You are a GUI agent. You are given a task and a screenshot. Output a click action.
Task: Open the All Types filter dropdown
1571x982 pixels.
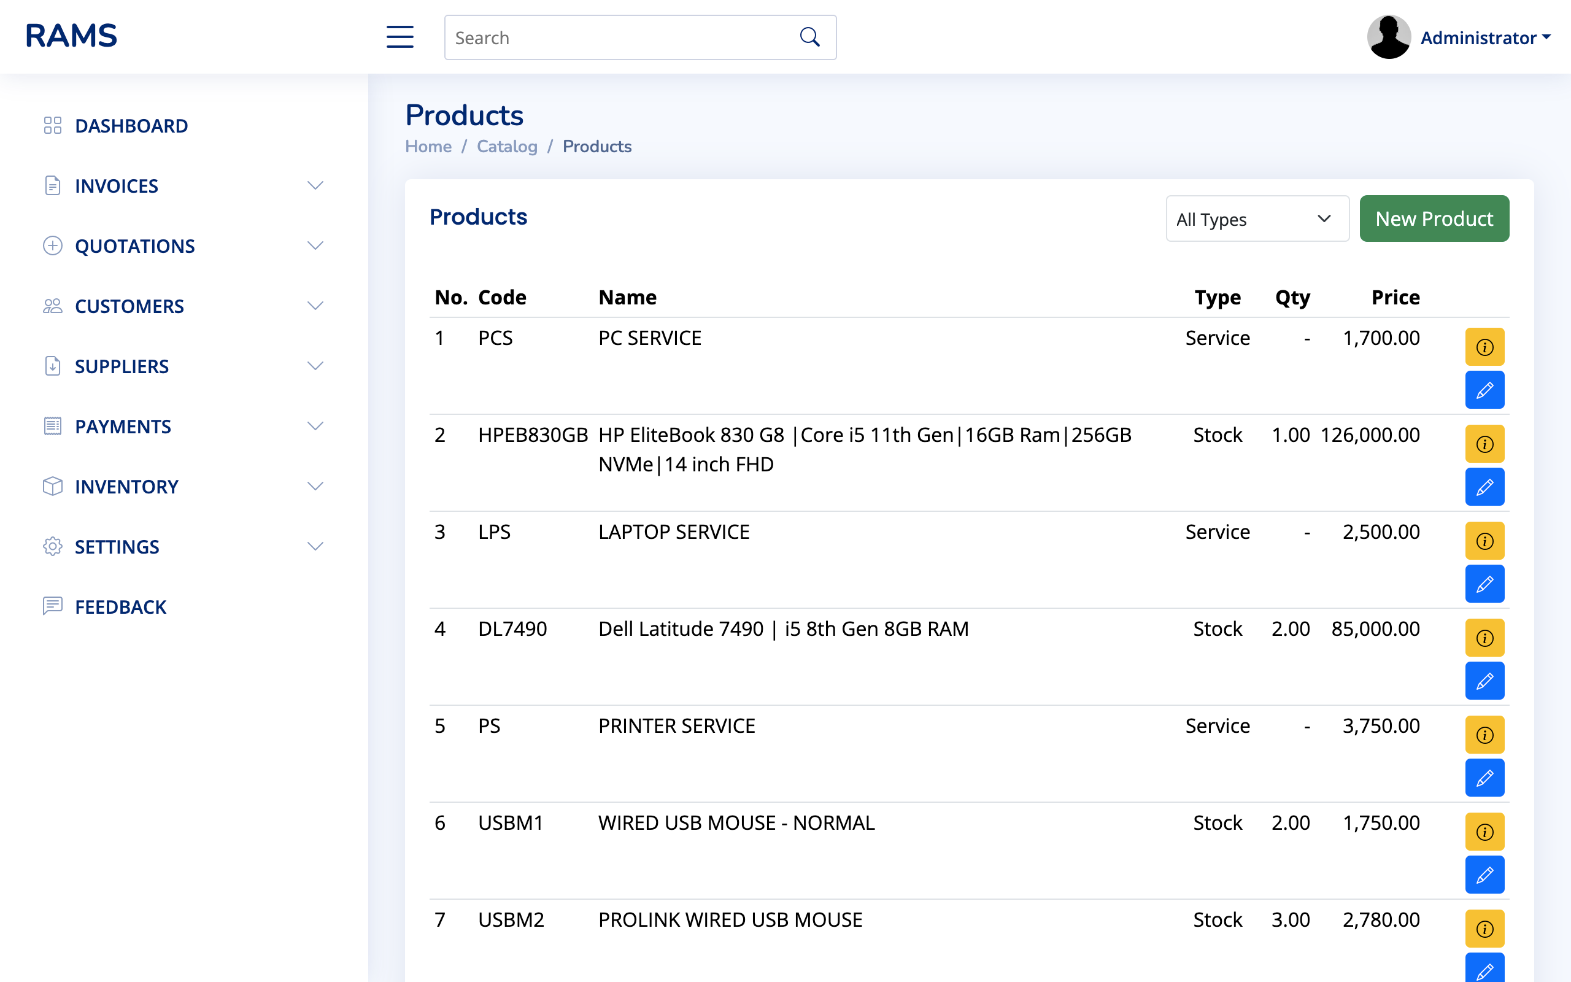coord(1257,219)
